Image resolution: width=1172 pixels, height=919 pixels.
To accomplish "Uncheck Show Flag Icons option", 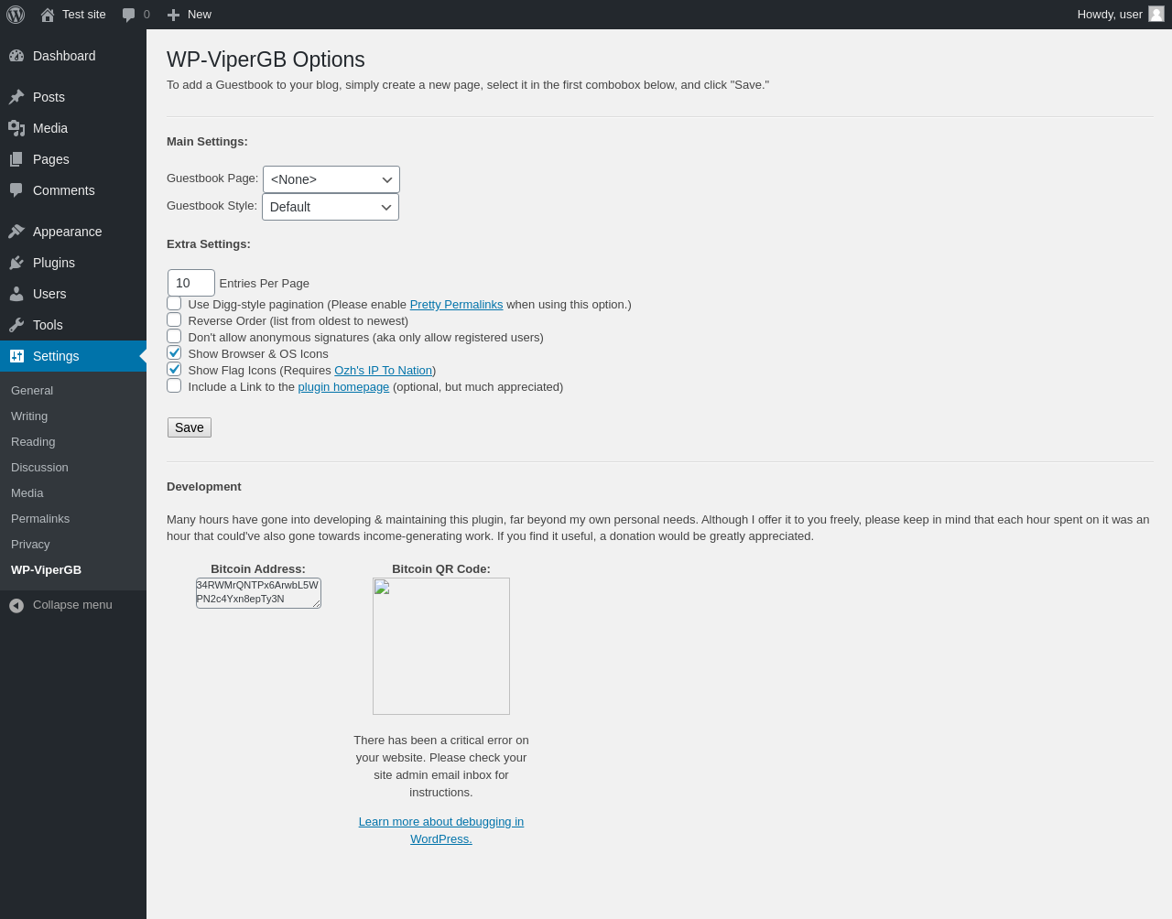I will point(174,369).
